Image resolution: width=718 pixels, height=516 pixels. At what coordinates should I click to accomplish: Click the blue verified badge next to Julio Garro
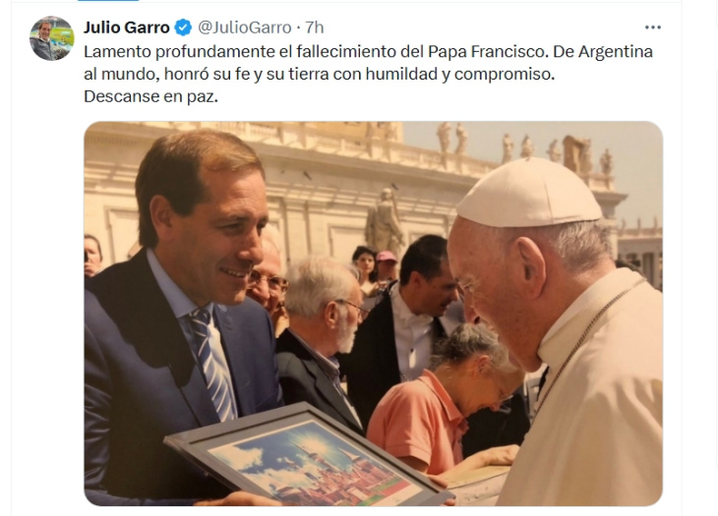[184, 28]
